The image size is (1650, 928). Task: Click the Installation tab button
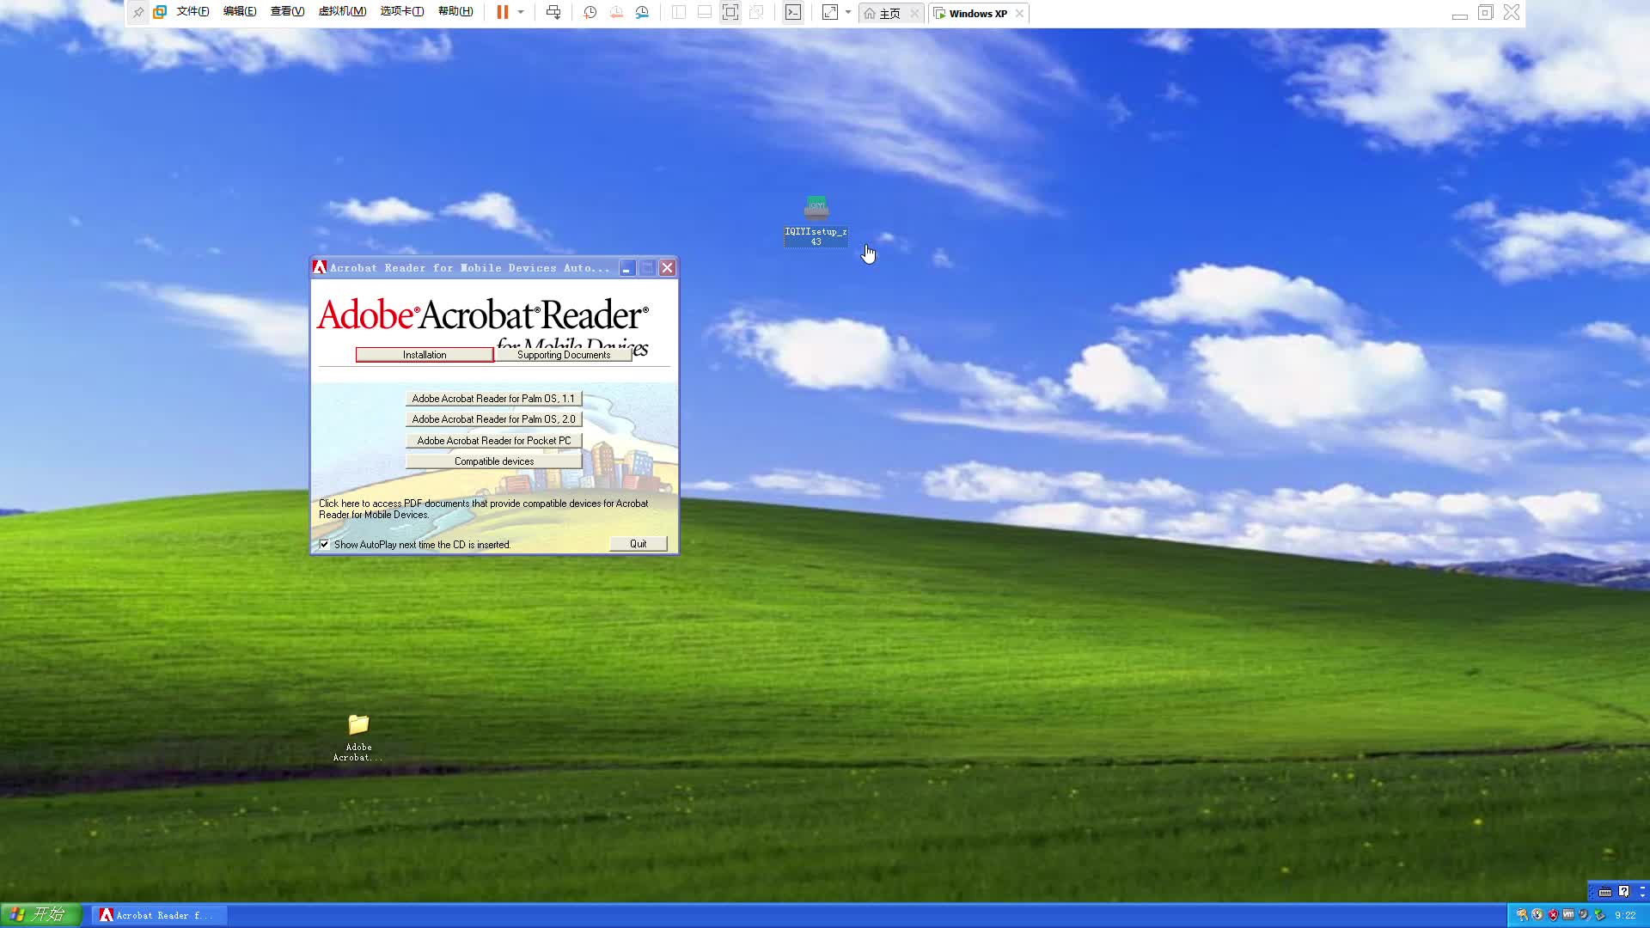pos(425,355)
